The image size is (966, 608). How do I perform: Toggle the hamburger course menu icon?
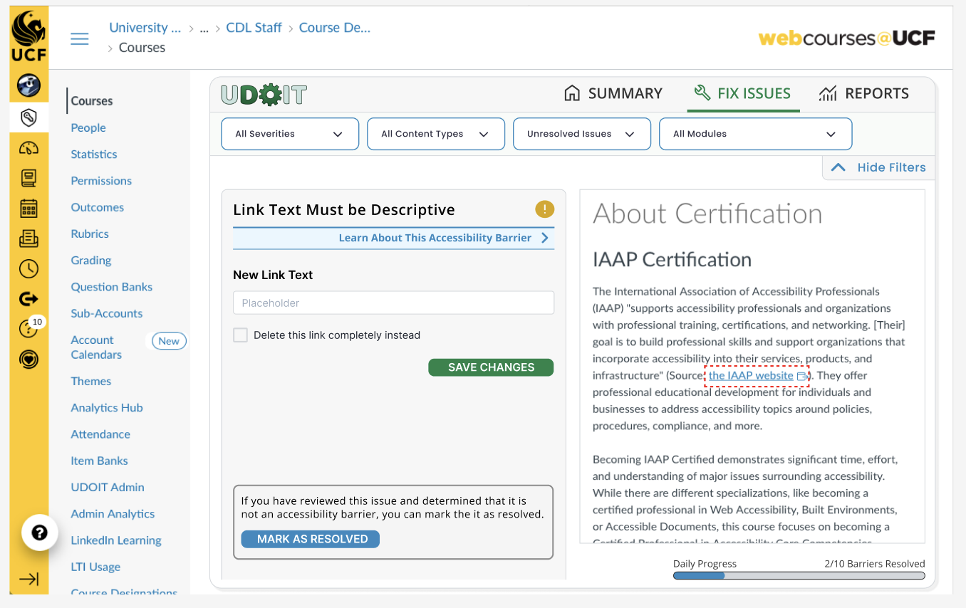click(80, 38)
